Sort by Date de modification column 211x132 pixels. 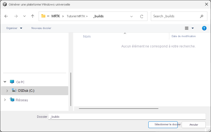pos(184,36)
